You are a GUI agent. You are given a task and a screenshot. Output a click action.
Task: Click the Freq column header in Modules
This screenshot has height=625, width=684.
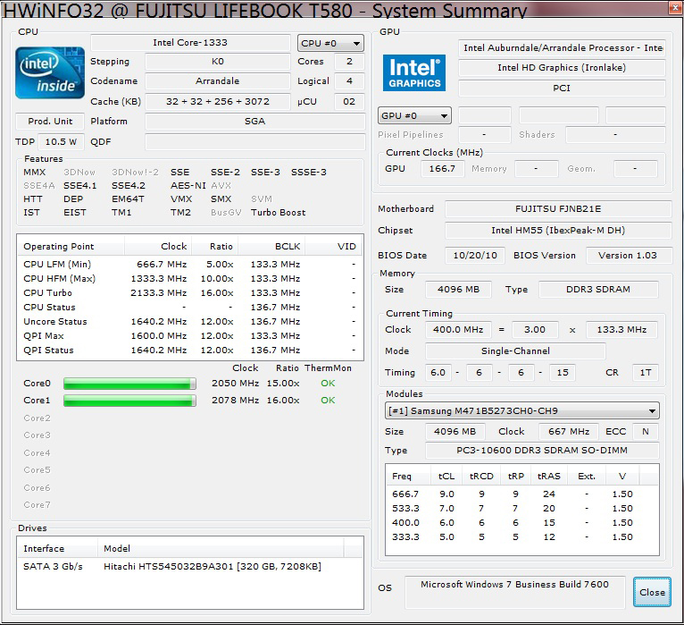click(x=409, y=476)
